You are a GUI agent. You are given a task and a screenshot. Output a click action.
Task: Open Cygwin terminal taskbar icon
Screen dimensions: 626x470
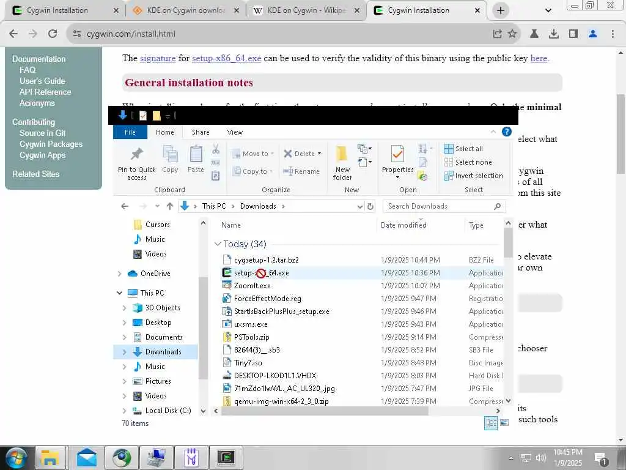226,458
